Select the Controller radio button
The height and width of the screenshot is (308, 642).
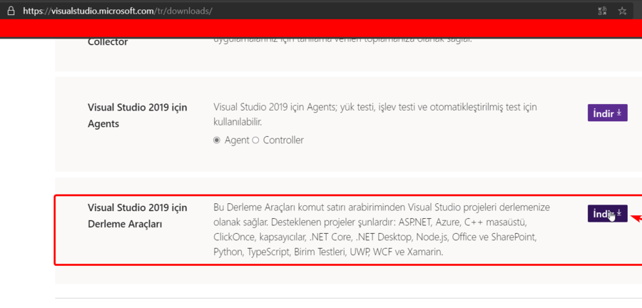click(x=255, y=140)
